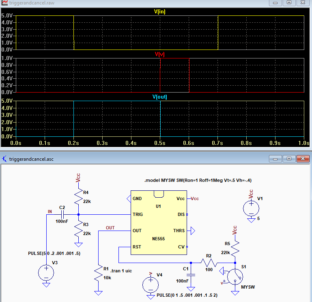Maximize the triggerandcancel.asc window
This screenshot has height=302, width=312.
289,159
